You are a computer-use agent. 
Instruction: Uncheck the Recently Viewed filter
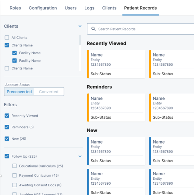[x=7, y=116]
